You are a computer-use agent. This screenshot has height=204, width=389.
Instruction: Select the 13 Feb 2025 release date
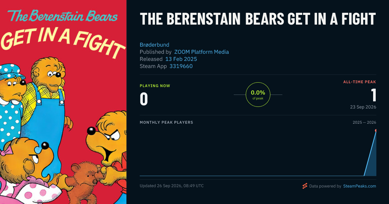pos(181,59)
